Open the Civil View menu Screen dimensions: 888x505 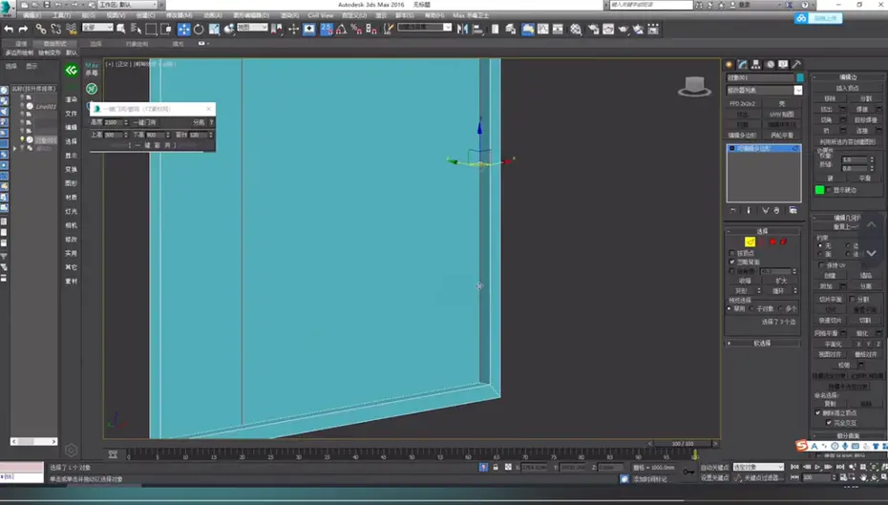321,15
